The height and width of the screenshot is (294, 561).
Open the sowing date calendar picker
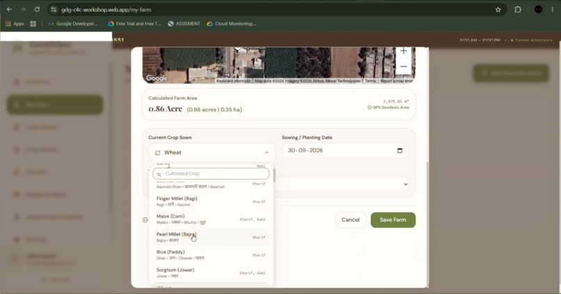point(400,150)
